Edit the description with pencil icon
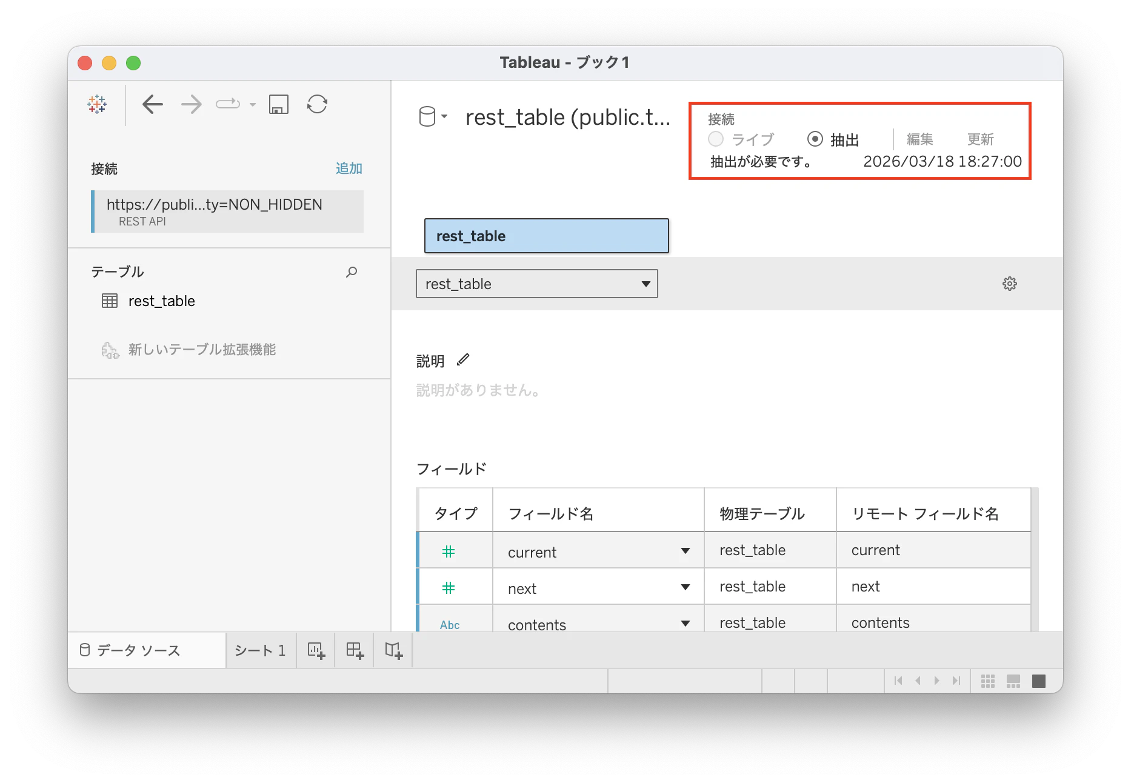Viewport: 1131px width, 783px height. (x=463, y=360)
